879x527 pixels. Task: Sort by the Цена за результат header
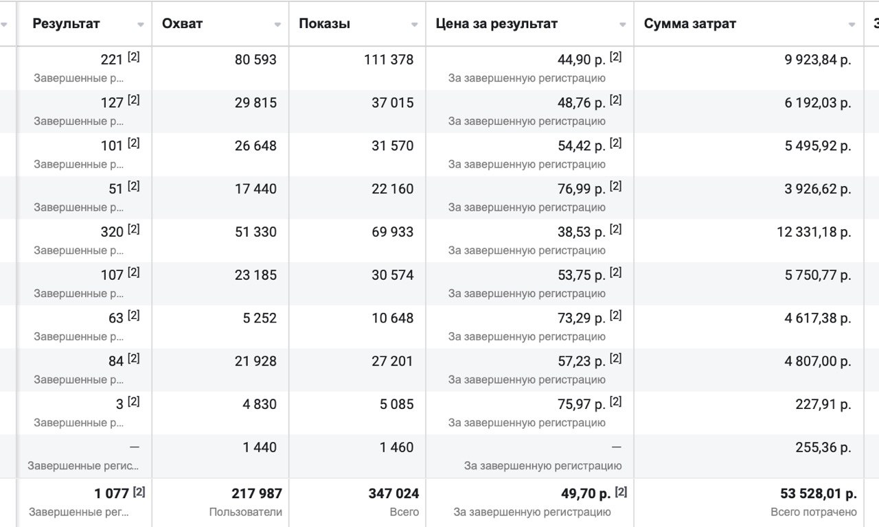tap(496, 23)
